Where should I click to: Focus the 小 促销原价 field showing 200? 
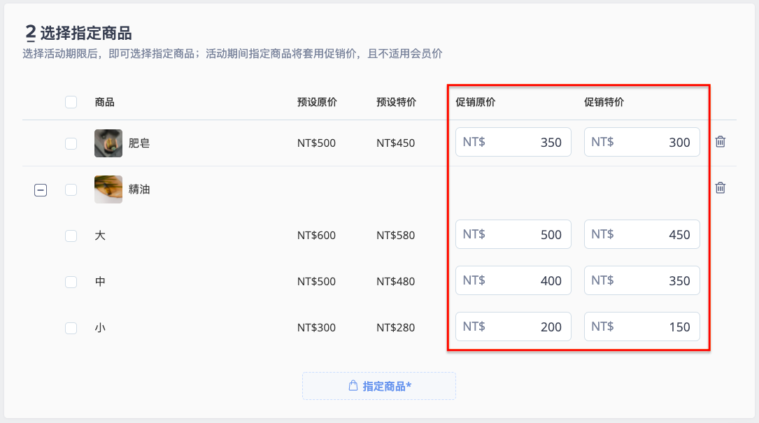coord(513,327)
